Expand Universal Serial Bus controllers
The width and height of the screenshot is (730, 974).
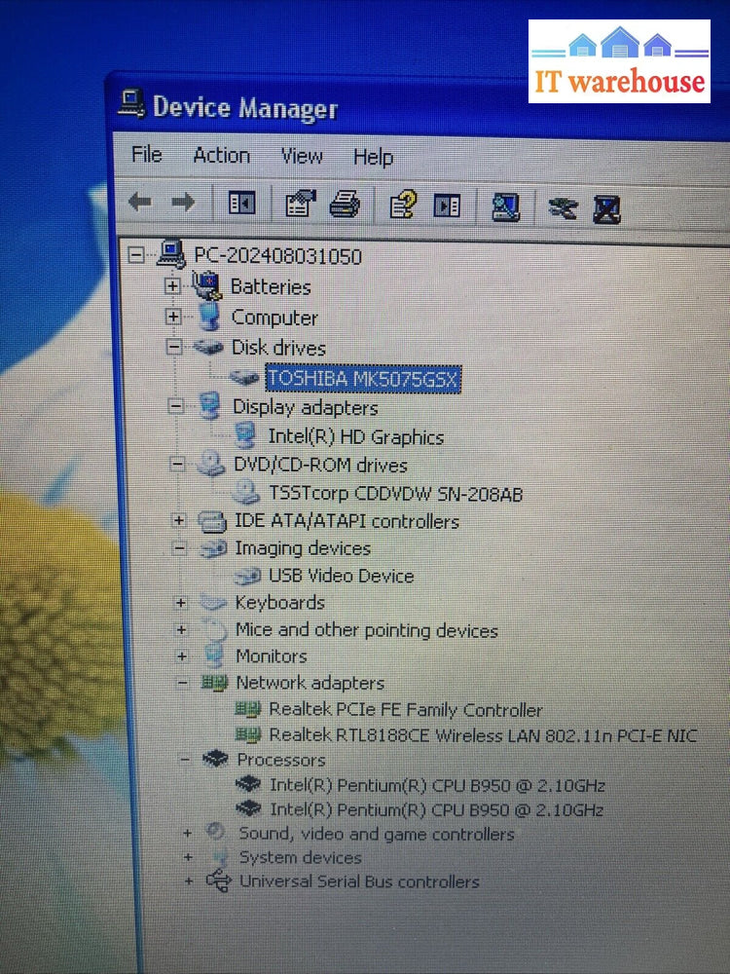coord(190,881)
